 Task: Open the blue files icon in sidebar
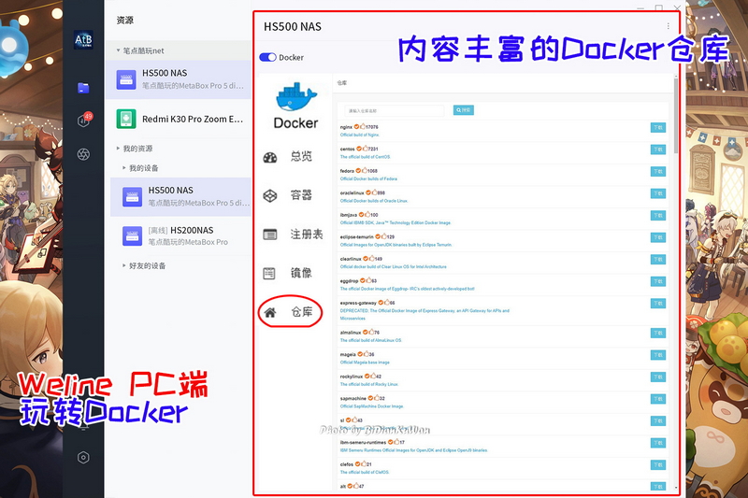tap(83, 88)
